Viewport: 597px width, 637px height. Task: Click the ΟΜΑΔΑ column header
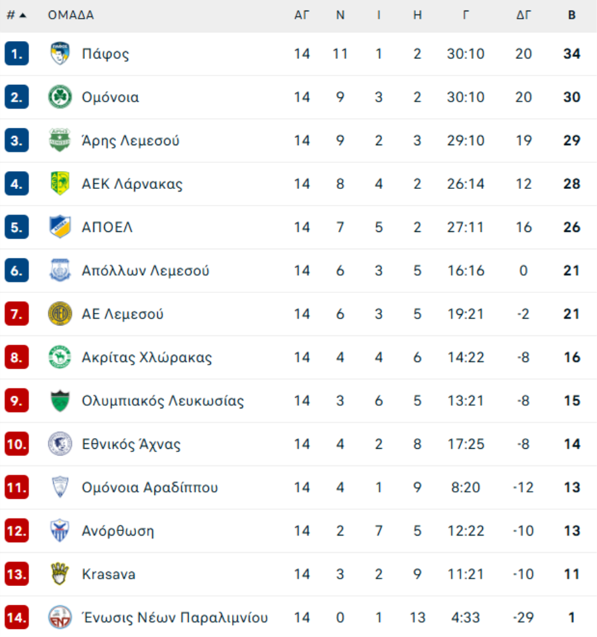point(70,15)
